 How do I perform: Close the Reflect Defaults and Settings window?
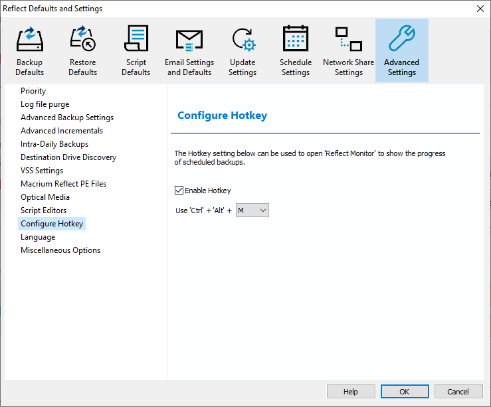point(480,9)
